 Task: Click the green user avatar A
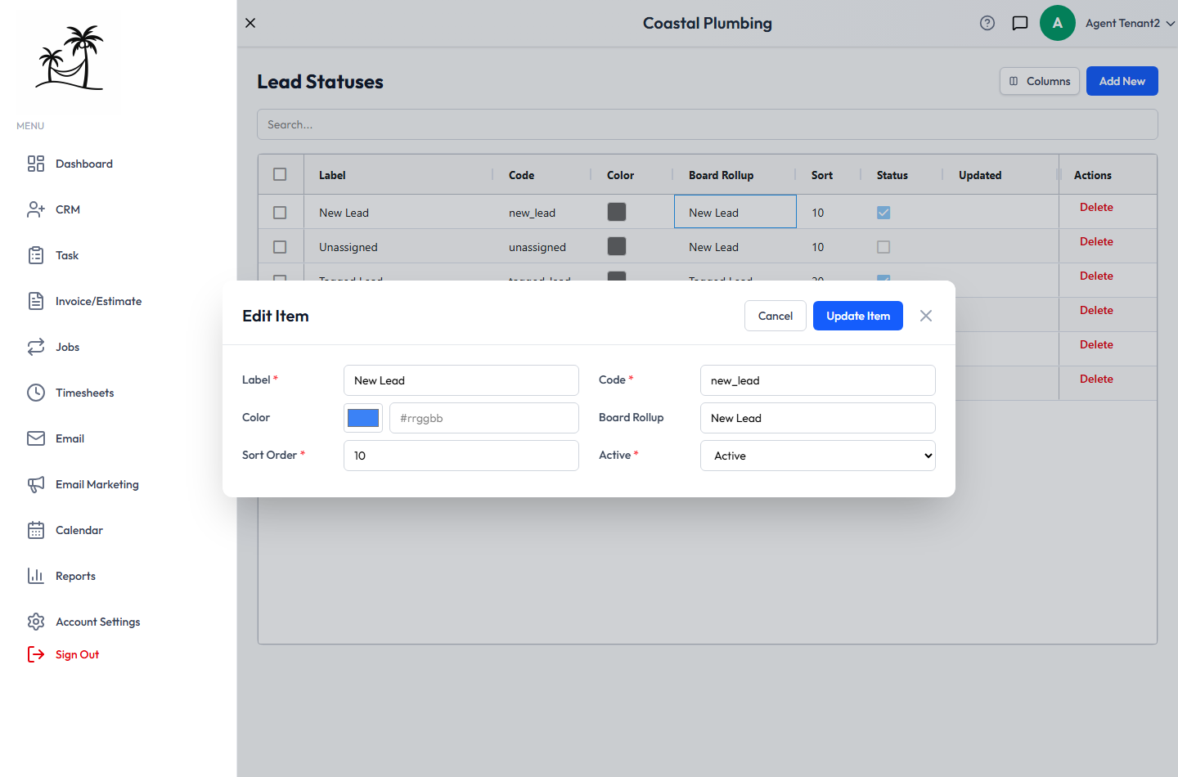(1058, 23)
